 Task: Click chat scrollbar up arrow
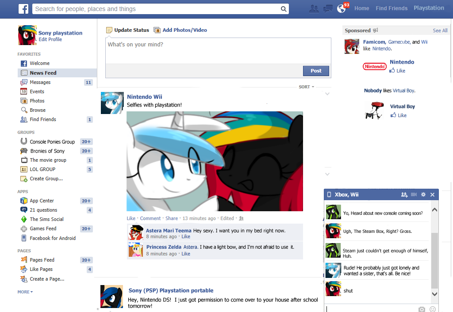click(x=434, y=210)
